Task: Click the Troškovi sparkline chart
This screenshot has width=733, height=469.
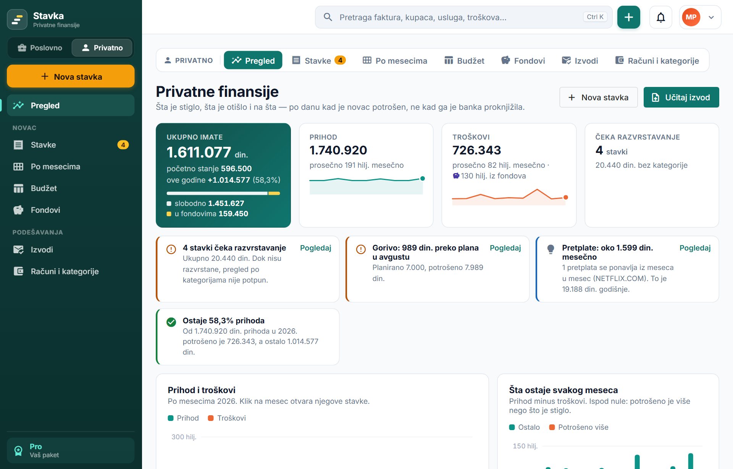Action: (x=510, y=197)
